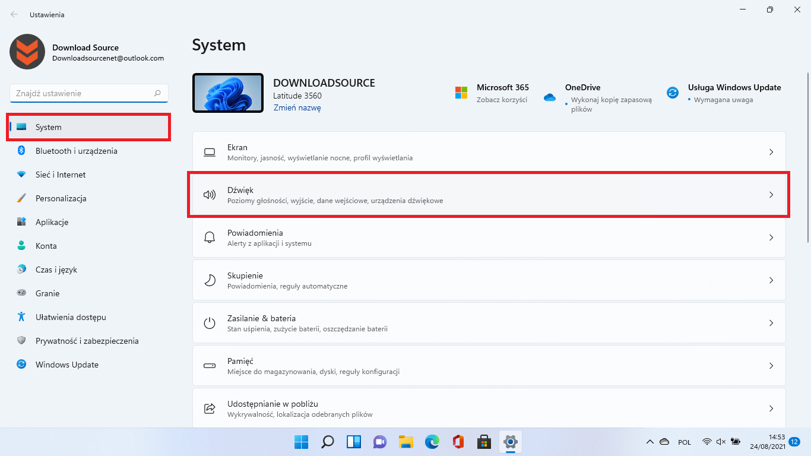This screenshot has height=456, width=811.
Task: Select System in the sidebar
Action: click(89, 127)
